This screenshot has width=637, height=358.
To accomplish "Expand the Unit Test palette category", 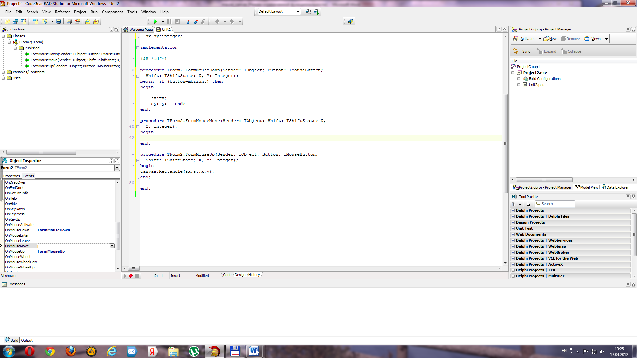I will 513,228.
